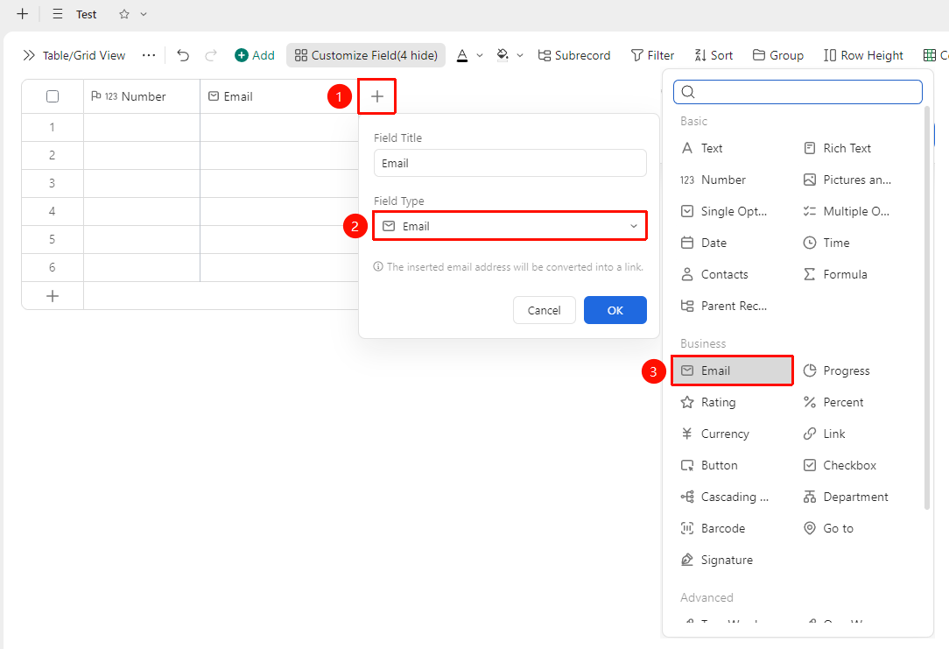The image size is (949, 649).
Task: Open the font color tool
Action: 462,55
